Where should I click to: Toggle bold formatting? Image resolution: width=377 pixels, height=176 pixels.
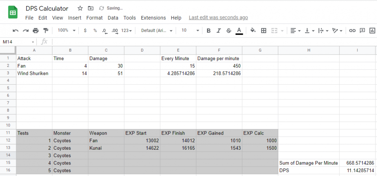click(x=208, y=30)
